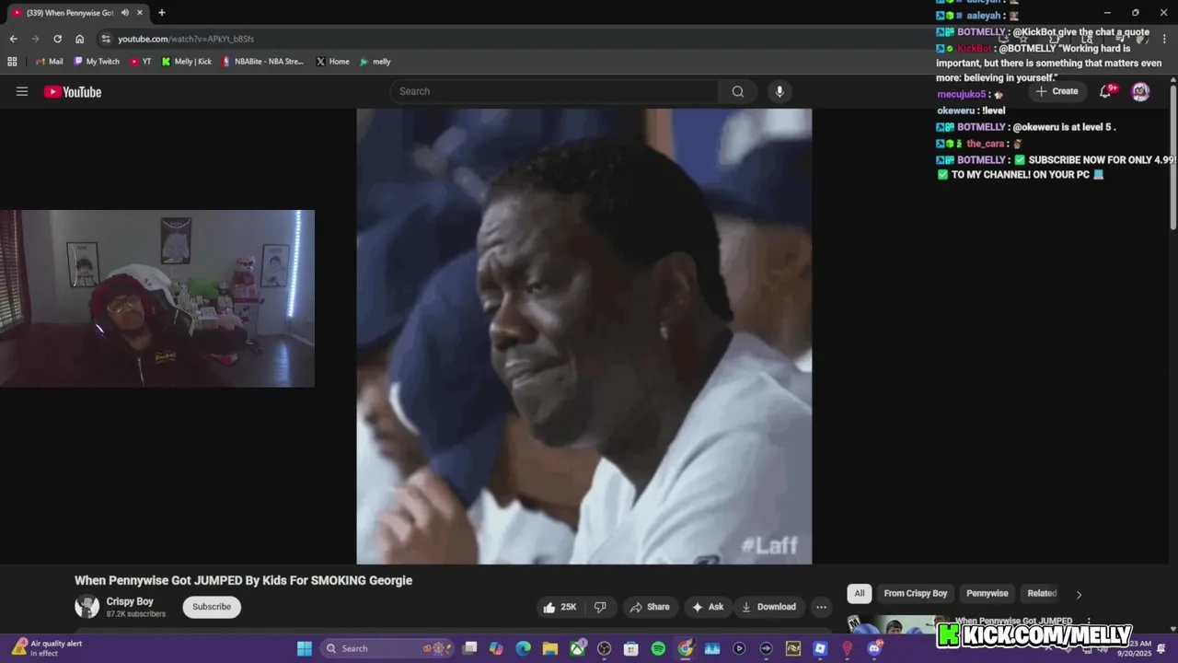Mute the tab via speaker icon

124,13
